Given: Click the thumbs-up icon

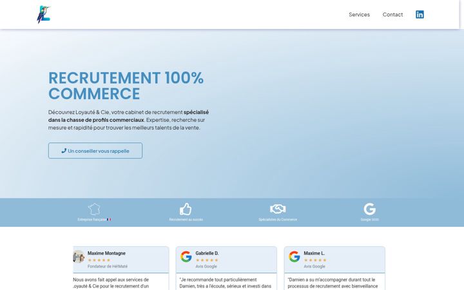Looking at the screenshot, I should tap(186, 209).
